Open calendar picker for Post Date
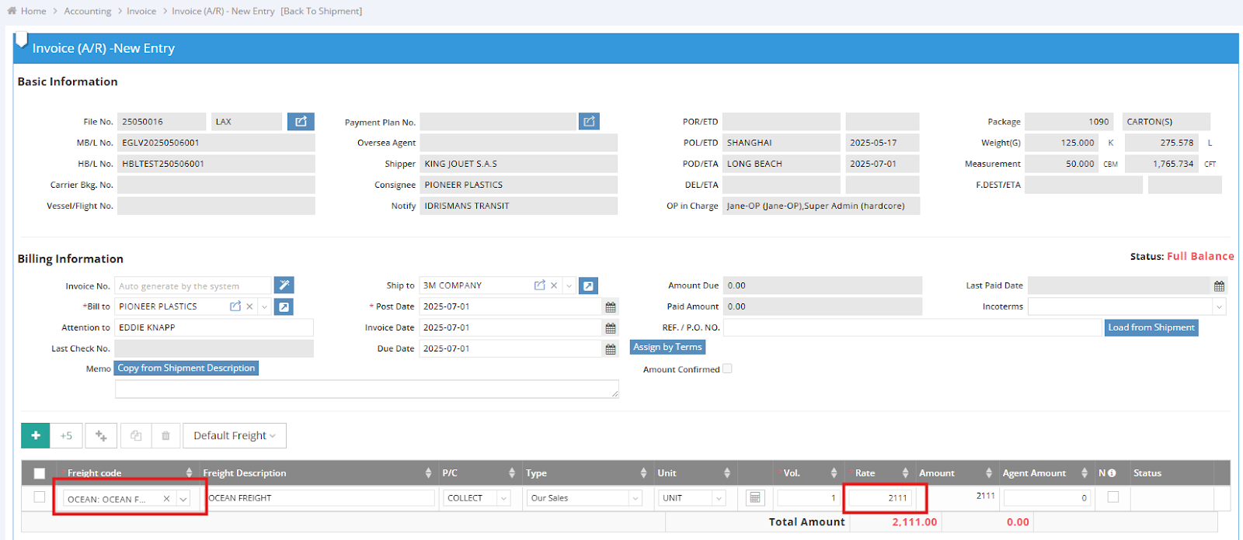Viewport: 1243px width, 540px height. (611, 307)
